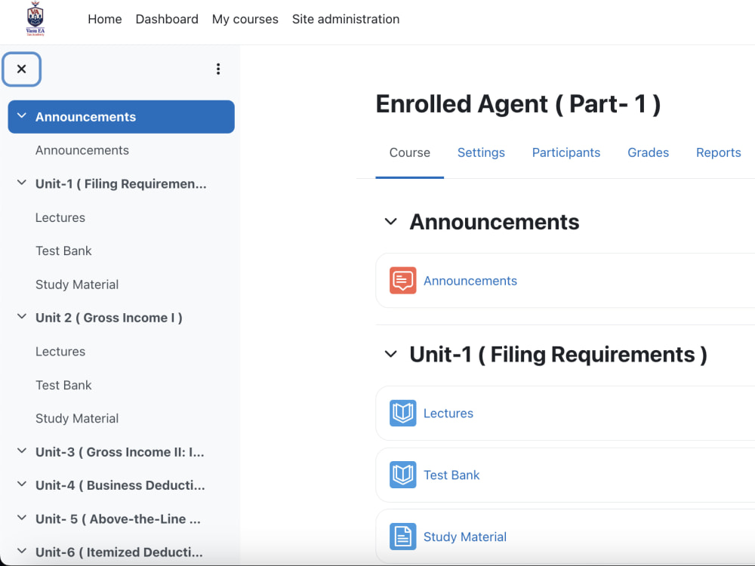The width and height of the screenshot is (755, 566).
Task: Select Lectures under Unit-1 in sidebar
Action: click(x=60, y=217)
